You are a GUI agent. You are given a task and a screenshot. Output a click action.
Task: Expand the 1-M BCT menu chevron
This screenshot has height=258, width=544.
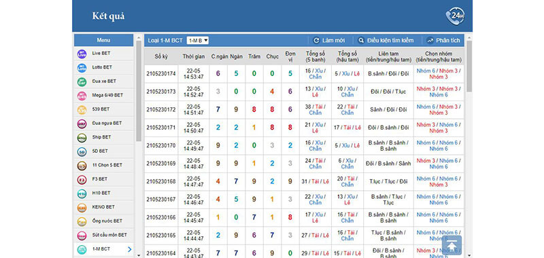[129, 249]
